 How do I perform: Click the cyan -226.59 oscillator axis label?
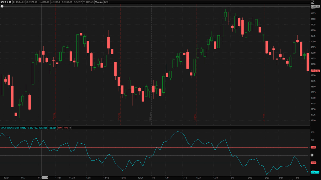point(315,172)
